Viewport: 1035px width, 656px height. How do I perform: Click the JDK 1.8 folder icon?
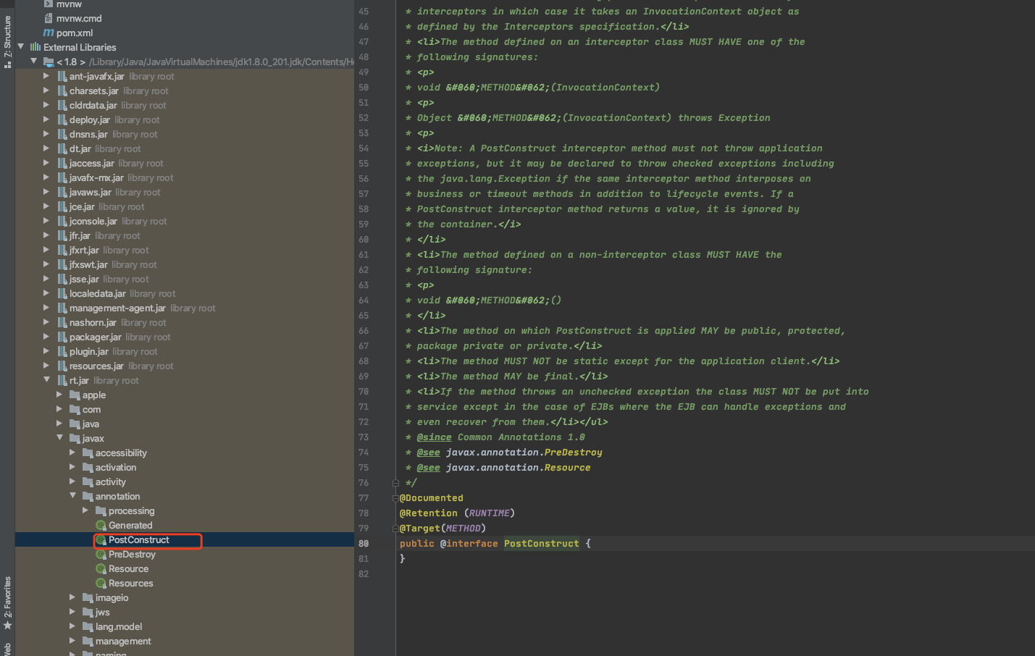click(49, 62)
